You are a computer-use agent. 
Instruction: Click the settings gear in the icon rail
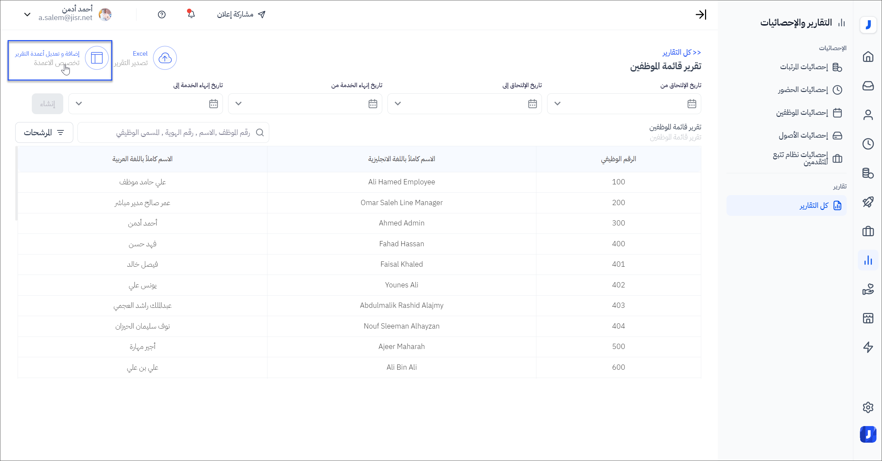(x=868, y=407)
